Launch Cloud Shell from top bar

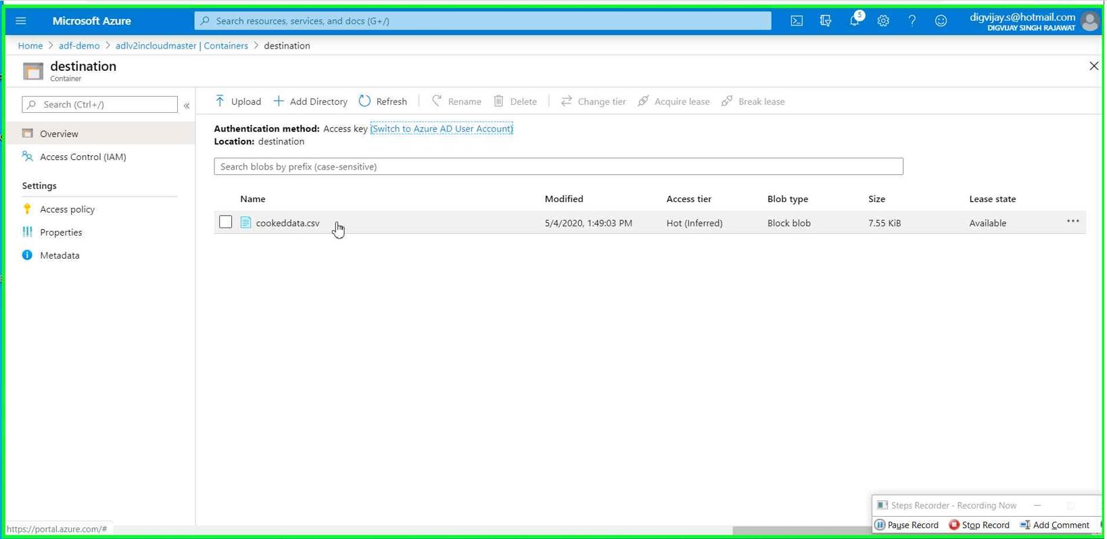pyautogui.click(x=797, y=21)
